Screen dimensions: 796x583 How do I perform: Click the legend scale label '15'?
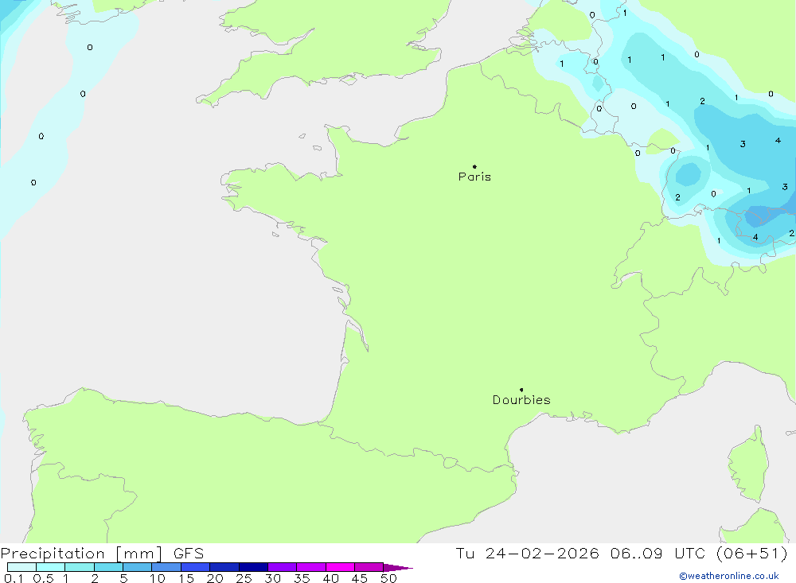tap(186, 578)
